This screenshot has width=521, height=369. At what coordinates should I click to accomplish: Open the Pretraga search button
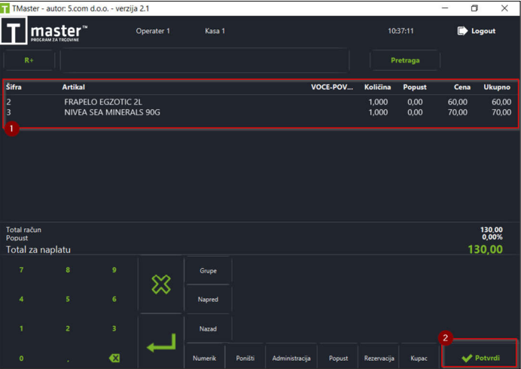(x=405, y=60)
